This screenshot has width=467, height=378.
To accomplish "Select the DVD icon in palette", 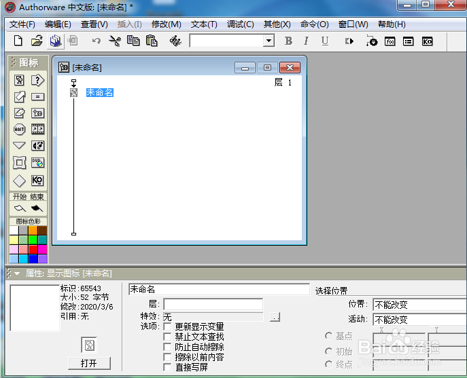I will (38, 162).
